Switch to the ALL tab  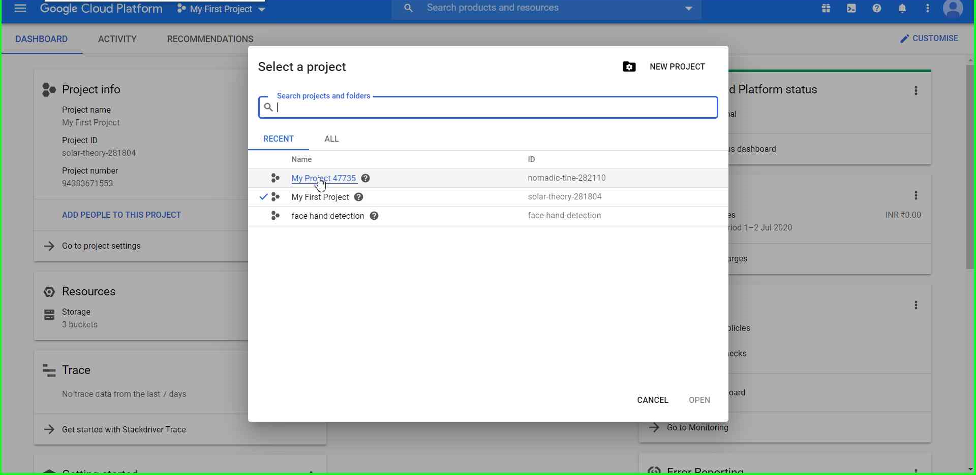pyautogui.click(x=331, y=139)
